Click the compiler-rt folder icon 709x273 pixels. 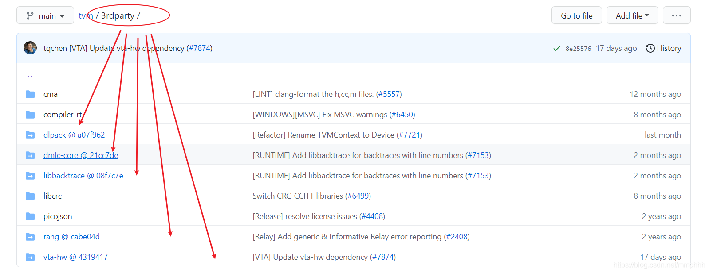pos(30,115)
